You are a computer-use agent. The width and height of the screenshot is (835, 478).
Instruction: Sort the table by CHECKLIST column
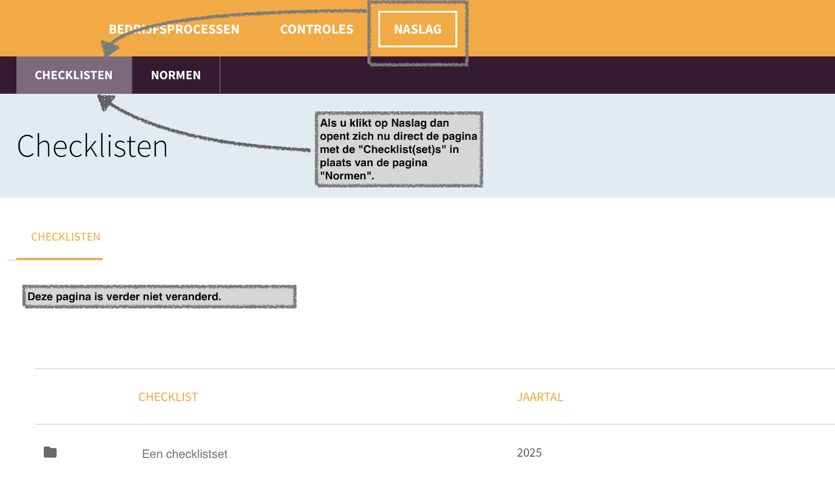168,396
